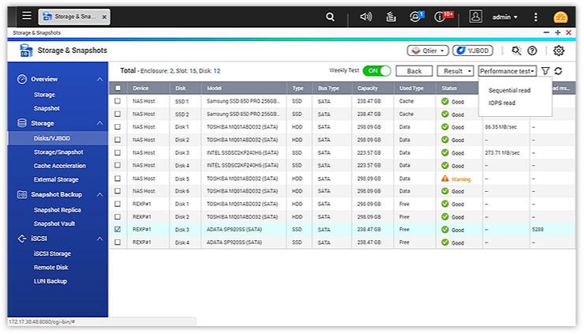Click the Warning status text for Disk 5

coord(461,179)
